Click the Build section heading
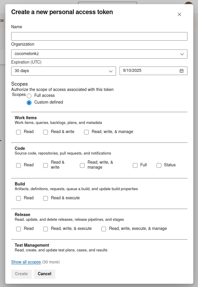 (x=20, y=184)
